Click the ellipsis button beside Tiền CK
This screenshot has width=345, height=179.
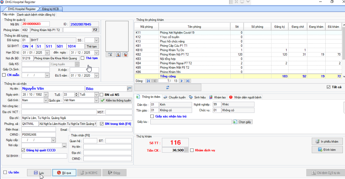point(186,150)
